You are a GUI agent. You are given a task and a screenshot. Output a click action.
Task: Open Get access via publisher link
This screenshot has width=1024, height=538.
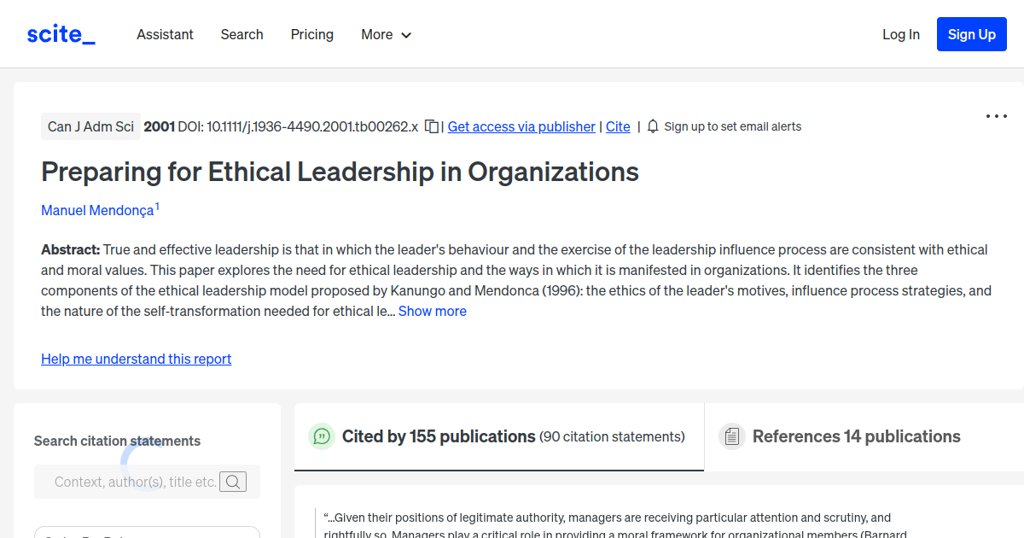click(521, 126)
